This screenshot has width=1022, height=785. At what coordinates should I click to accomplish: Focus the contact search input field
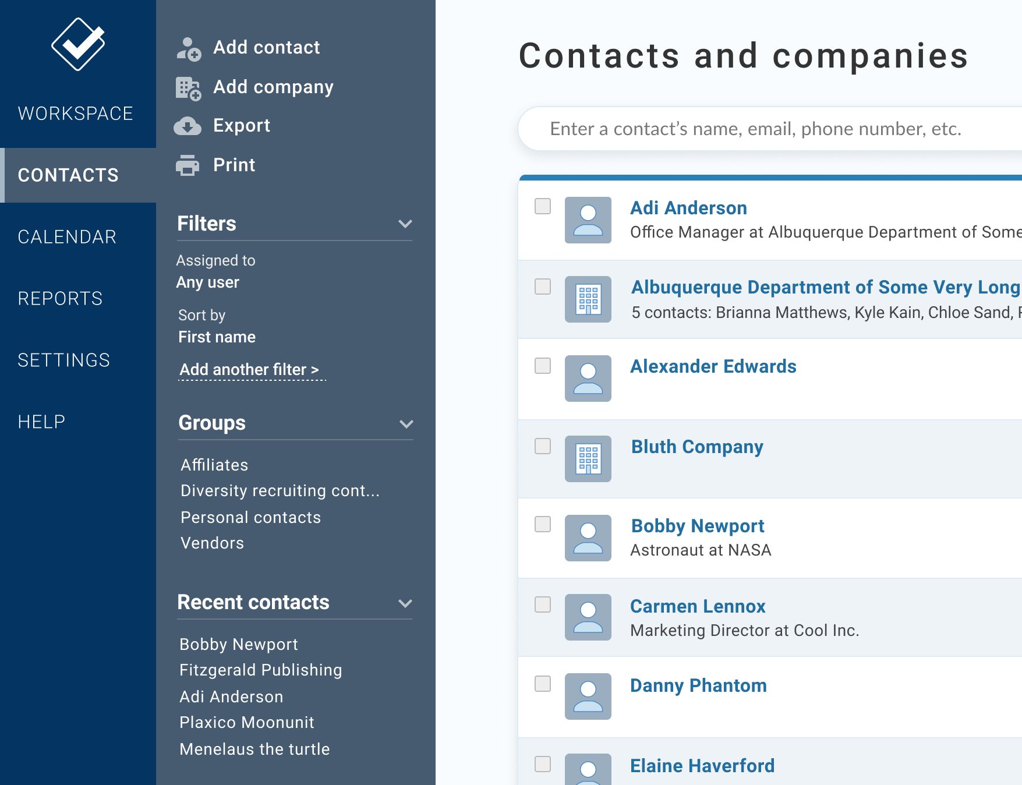[x=769, y=129]
